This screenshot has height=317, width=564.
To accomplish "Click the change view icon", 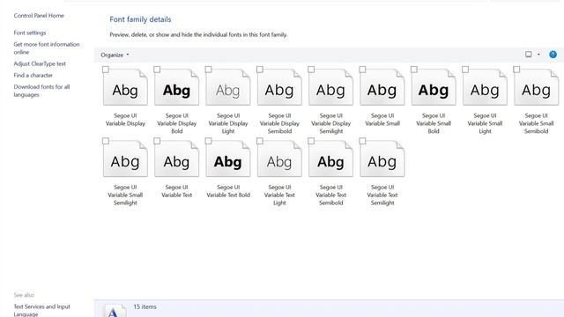I will (529, 55).
